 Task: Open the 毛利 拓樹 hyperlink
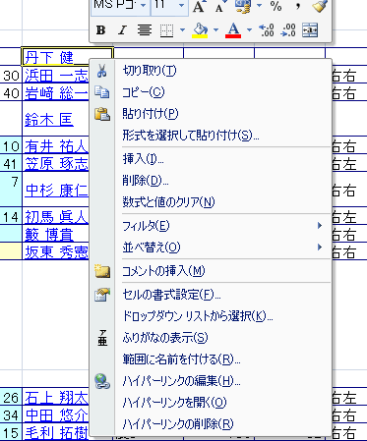[56, 433]
